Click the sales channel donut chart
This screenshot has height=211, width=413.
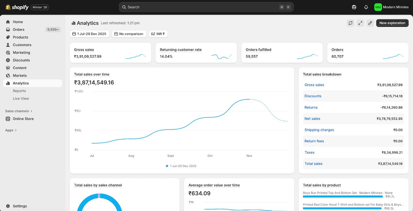[99, 202]
